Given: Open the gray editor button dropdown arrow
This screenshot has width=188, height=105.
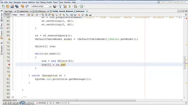Looking at the screenshot, I should click(39, 15).
